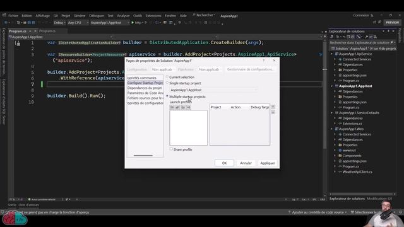The height and width of the screenshot is (227, 404).
Task: Expand Components folder in AspireApp1.Web
Action: click(x=335, y=156)
